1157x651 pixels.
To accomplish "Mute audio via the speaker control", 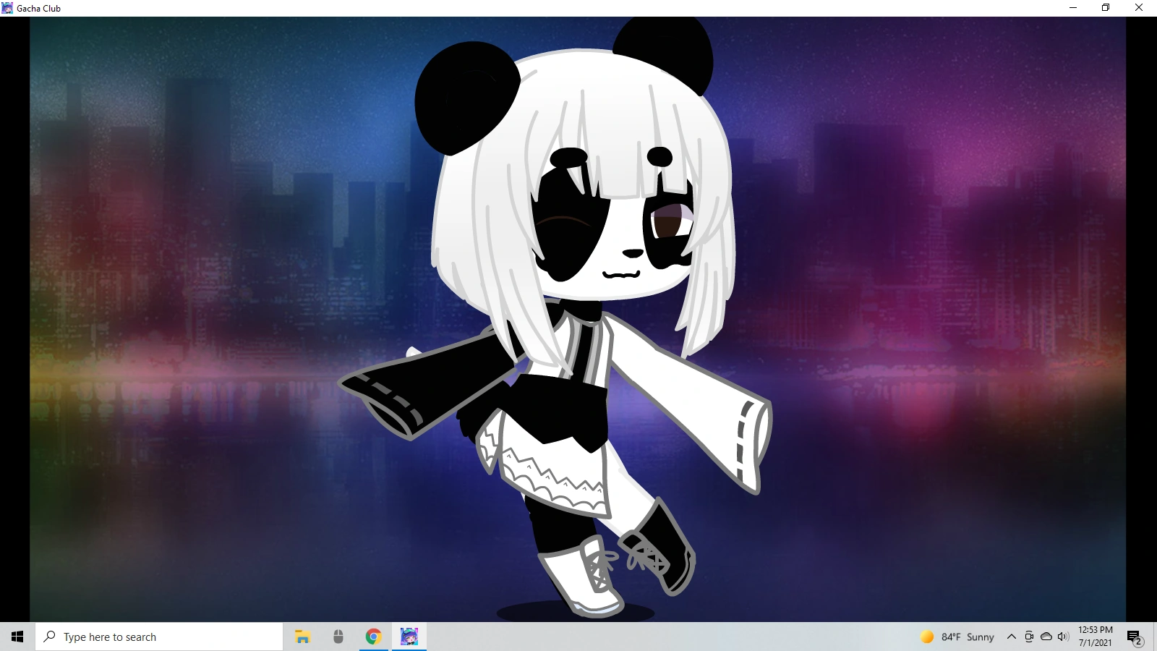I will click(x=1062, y=637).
